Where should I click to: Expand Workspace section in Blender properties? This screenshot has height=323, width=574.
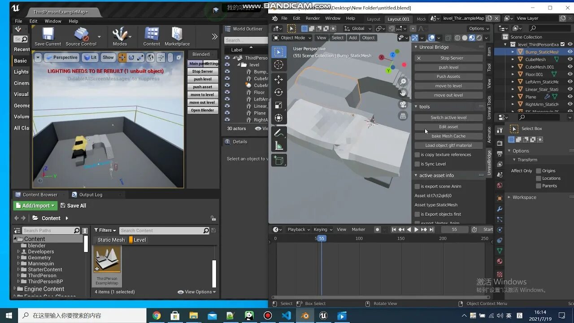click(x=509, y=197)
